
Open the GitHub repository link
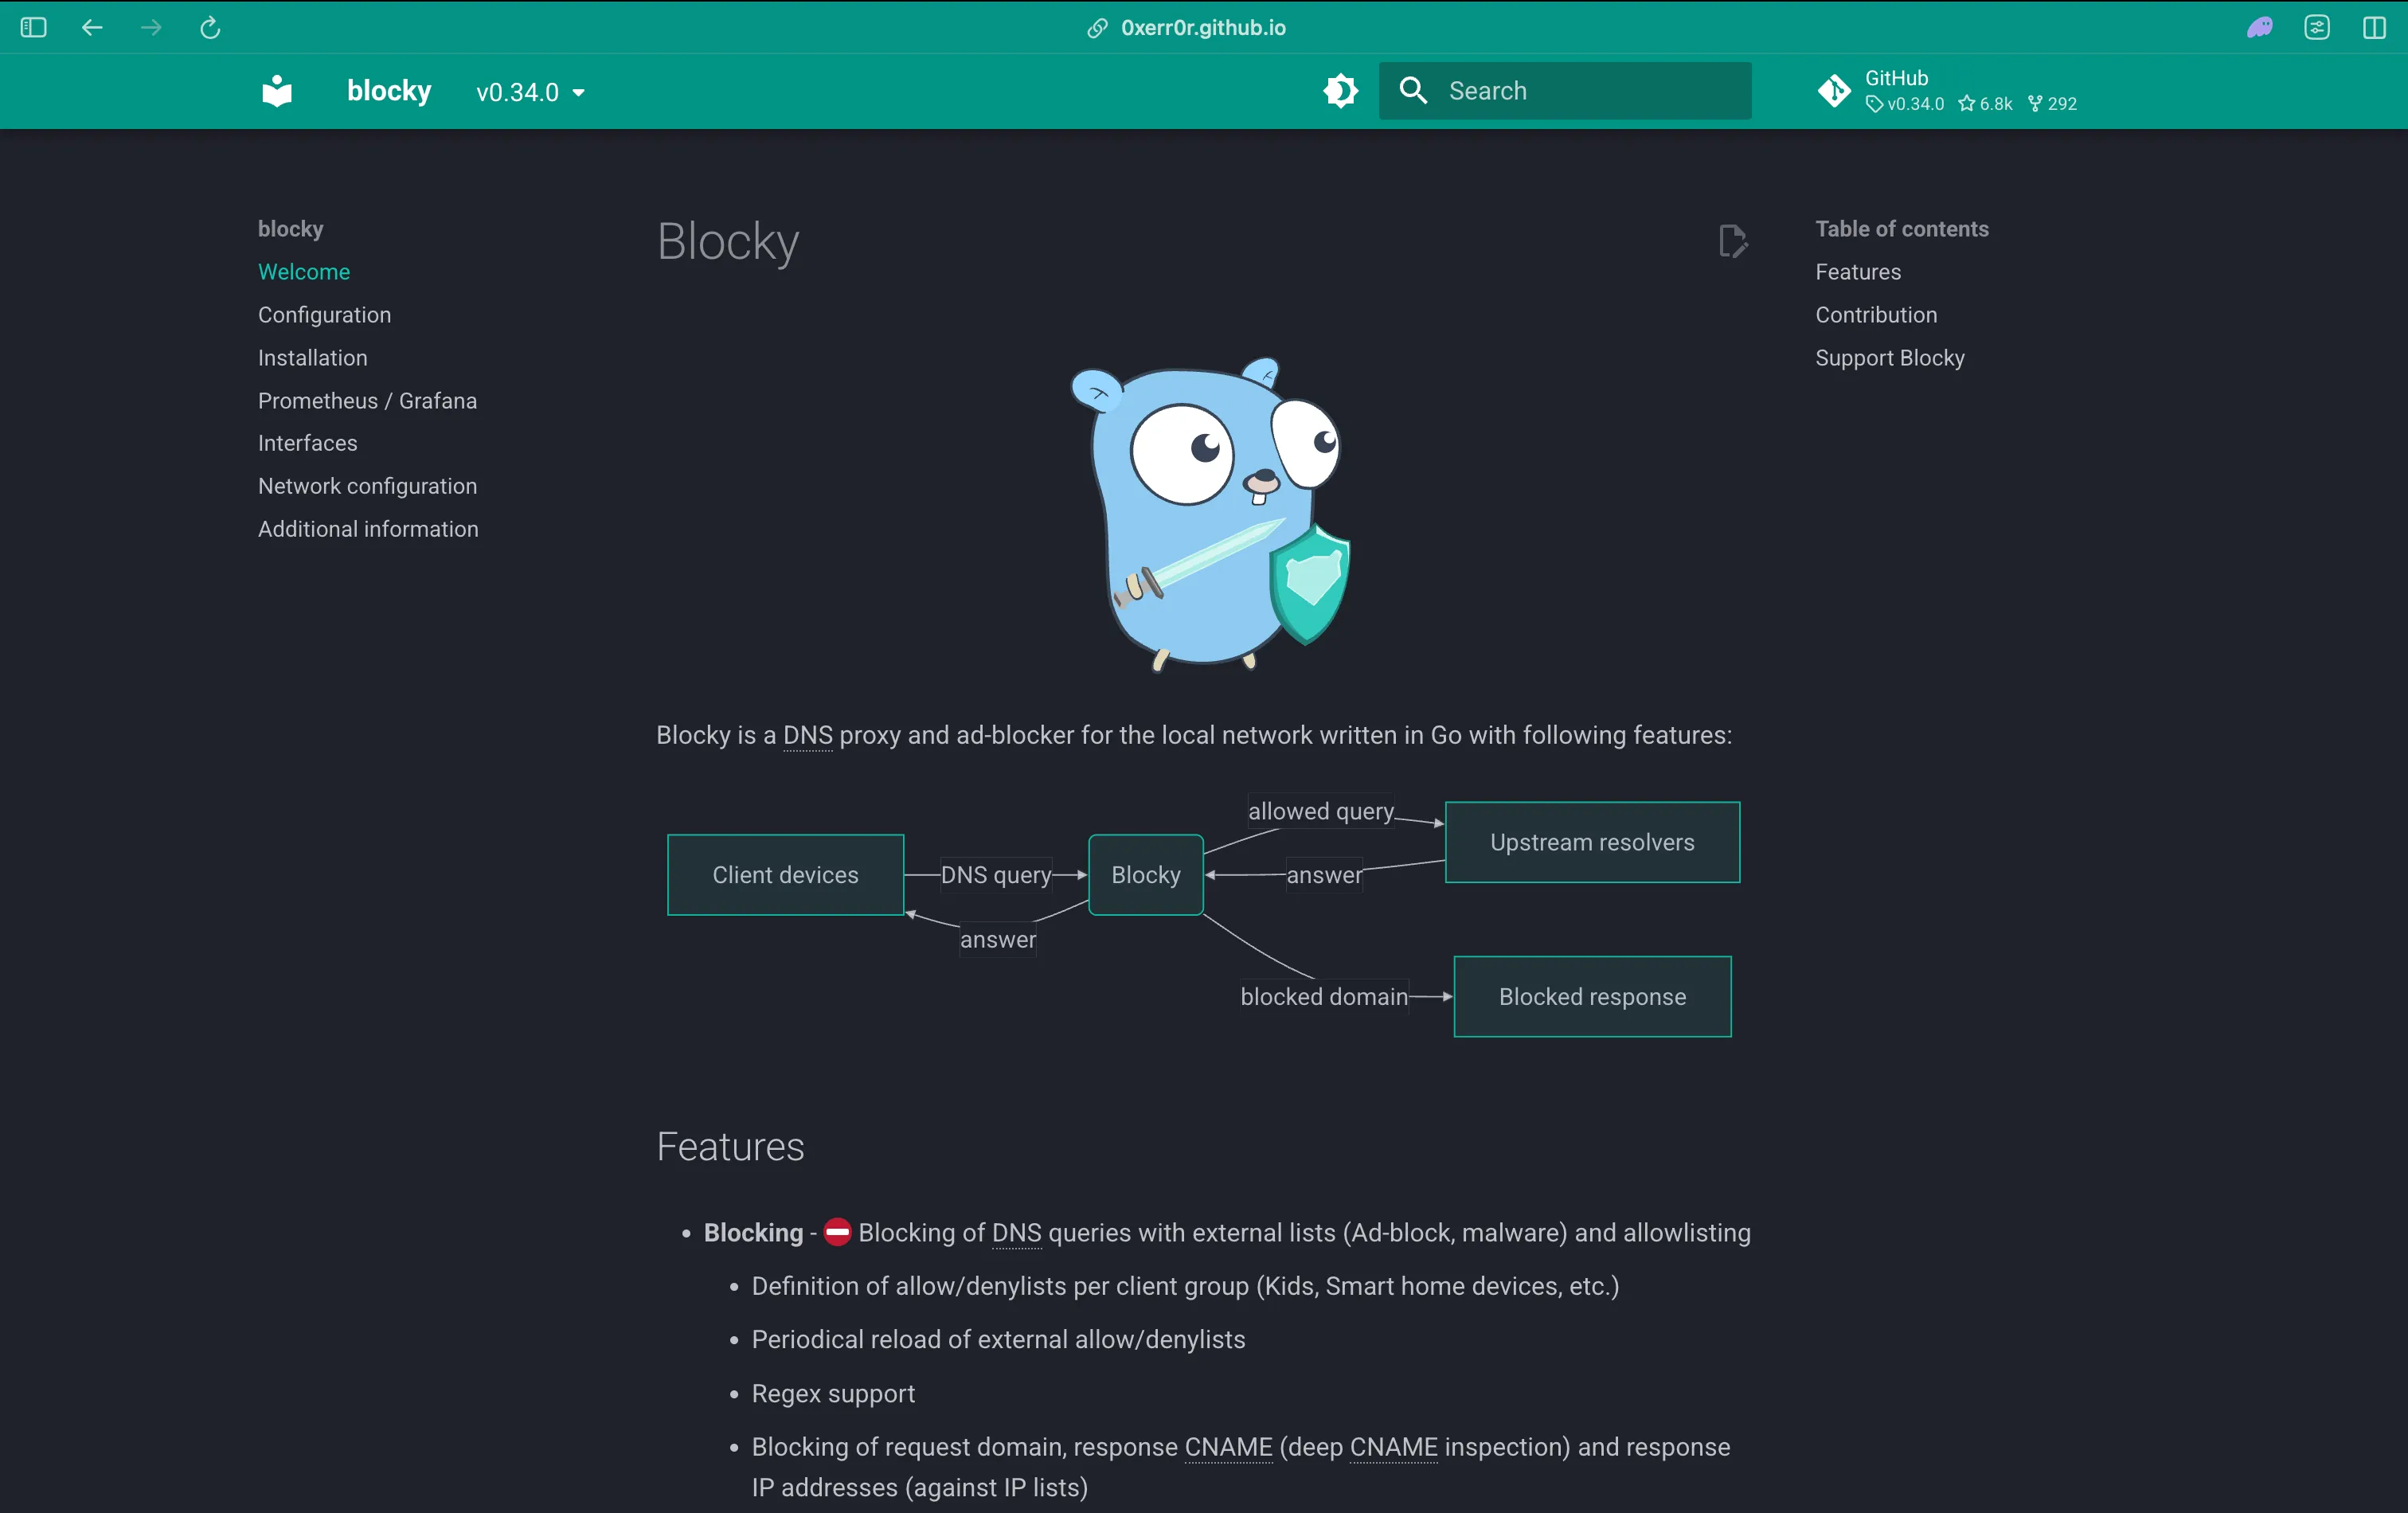tap(1947, 91)
